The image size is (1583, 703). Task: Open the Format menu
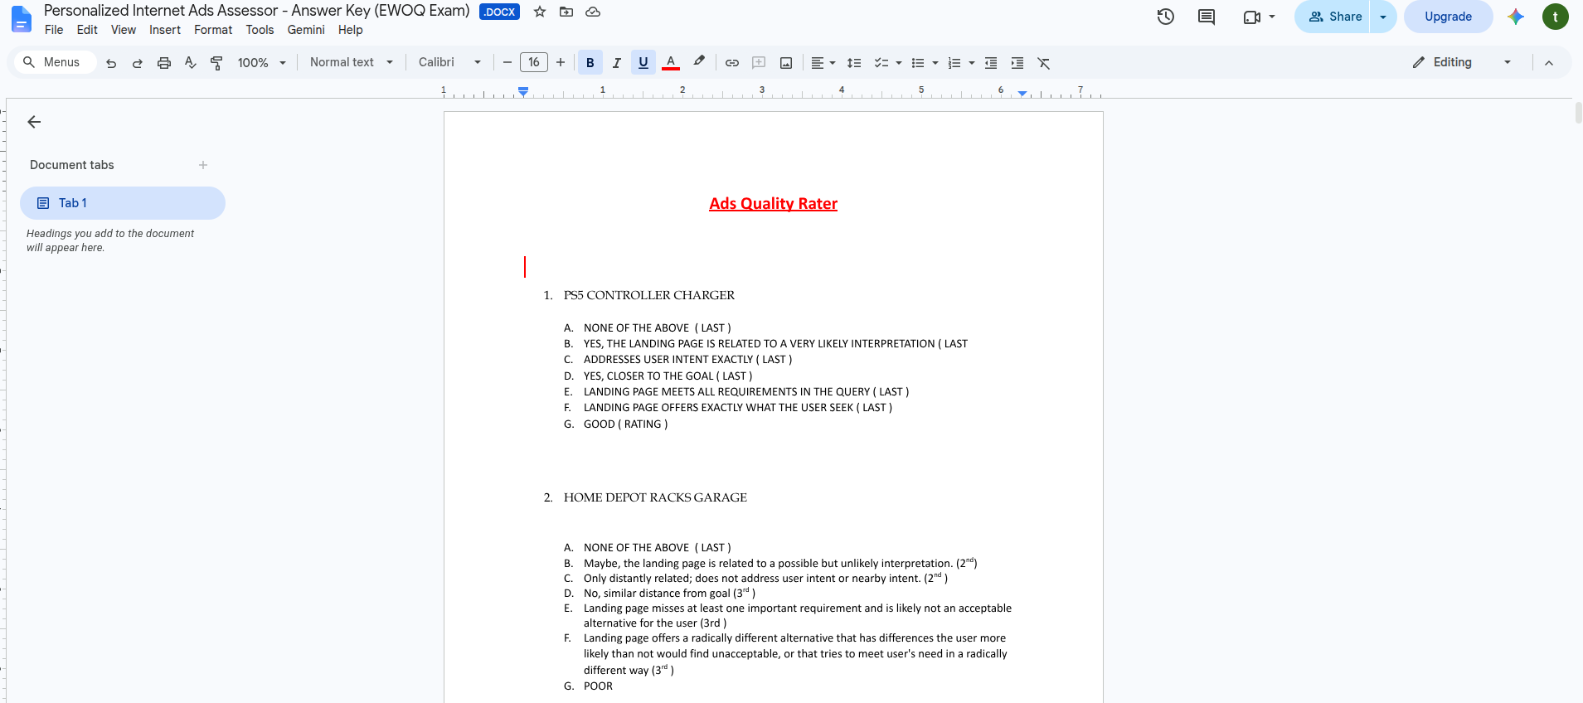(x=213, y=30)
